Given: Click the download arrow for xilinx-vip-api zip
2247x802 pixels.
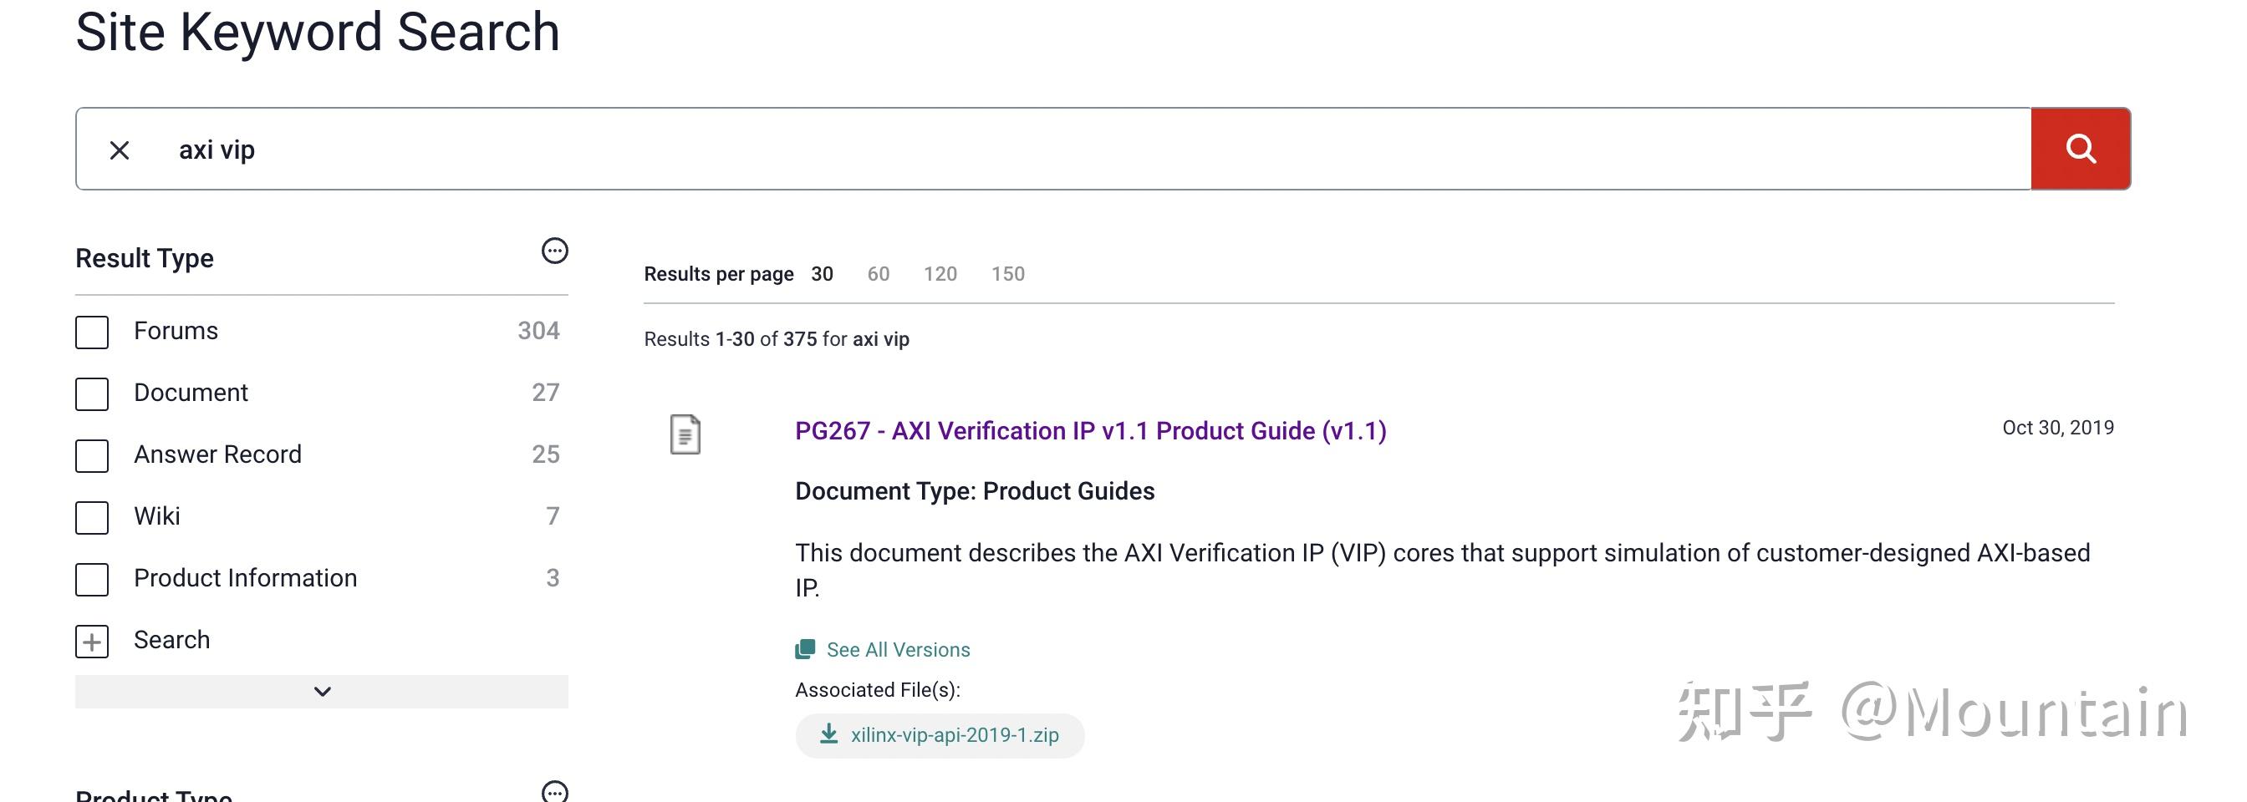Looking at the screenshot, I should (x=828, y=735).
